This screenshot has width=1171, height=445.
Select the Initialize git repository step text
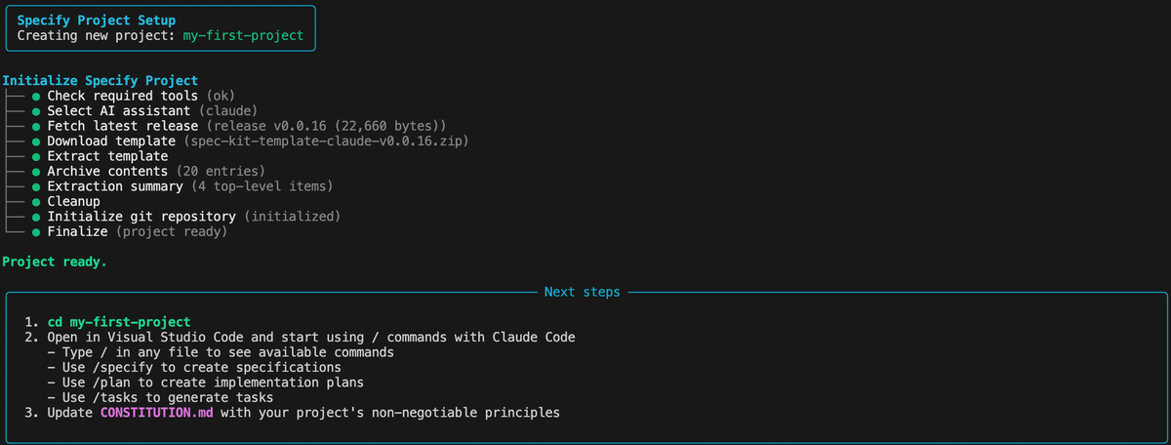pos(141,217)
